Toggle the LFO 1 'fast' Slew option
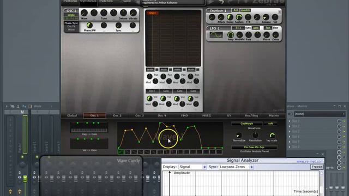This screenshot has width=349, height=196. (x=268, y=28)
